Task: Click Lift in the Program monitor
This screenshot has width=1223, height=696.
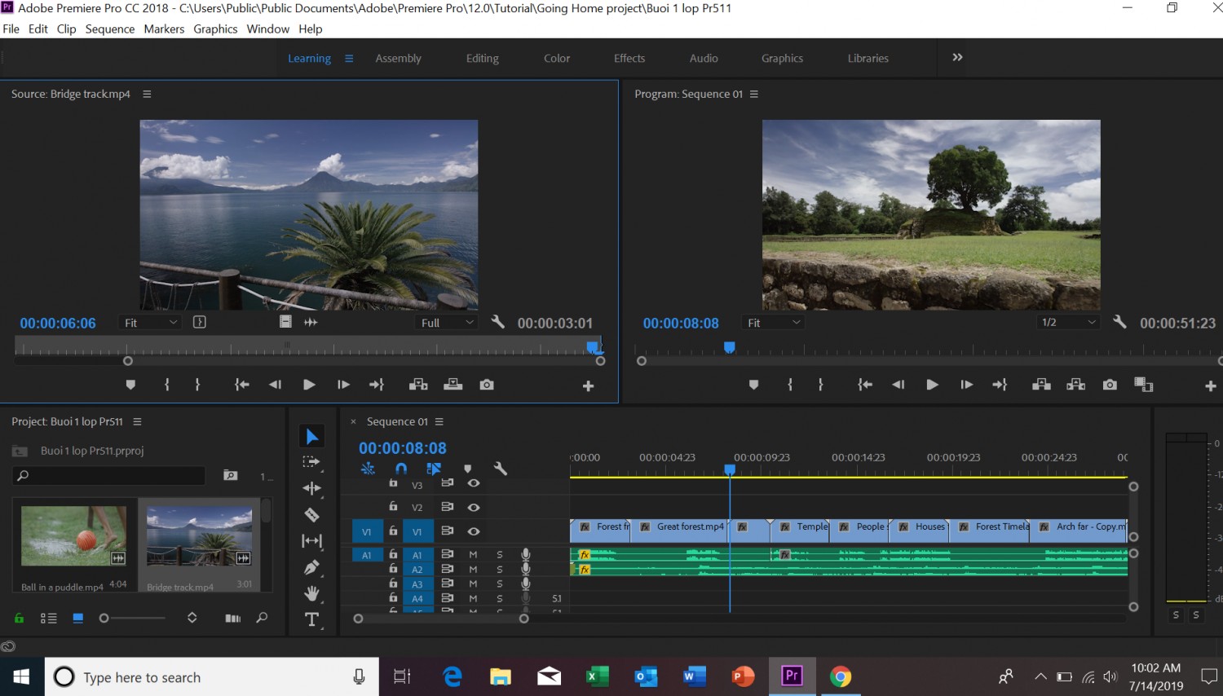Action: [x=1041, y=385]
